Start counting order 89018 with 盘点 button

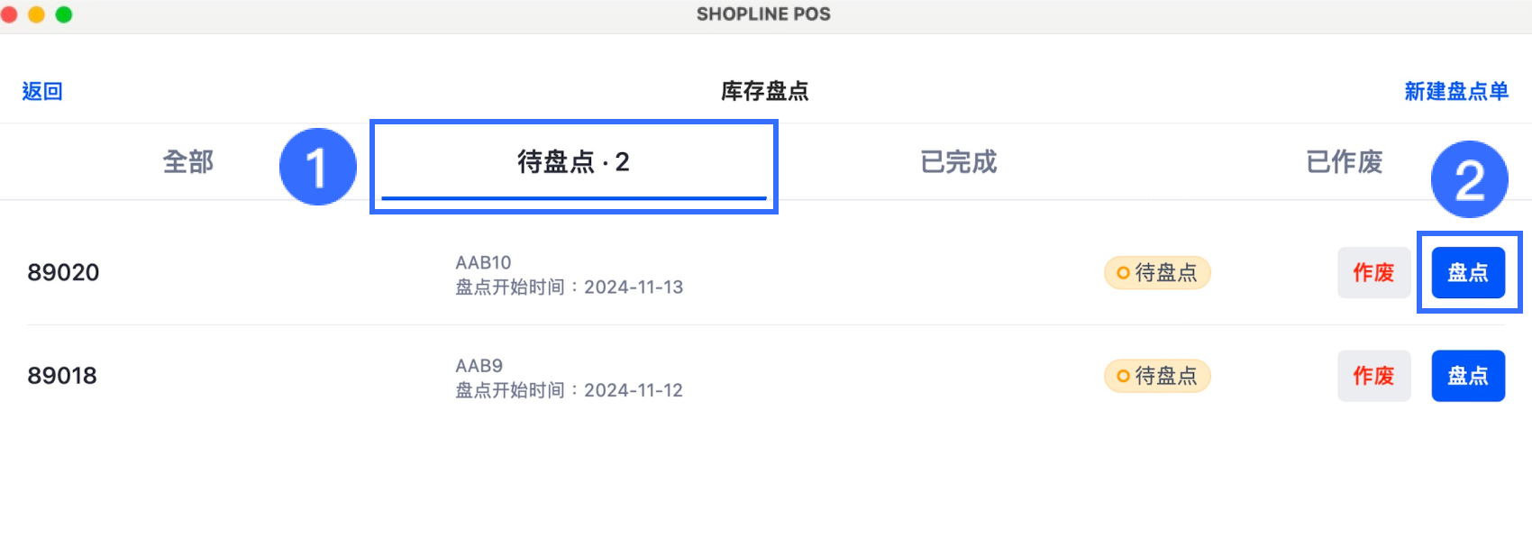[1468, 376]
